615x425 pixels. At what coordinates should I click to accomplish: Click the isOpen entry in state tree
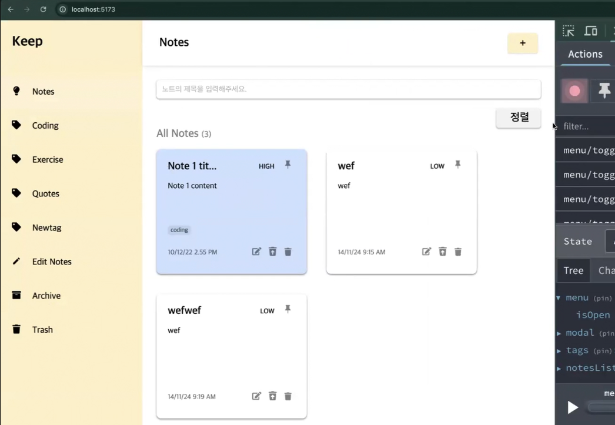[x=593, y=315]
